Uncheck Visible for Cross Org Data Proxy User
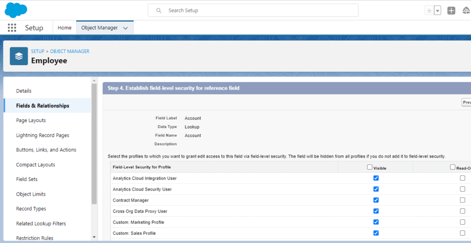 tap(376, 211)
